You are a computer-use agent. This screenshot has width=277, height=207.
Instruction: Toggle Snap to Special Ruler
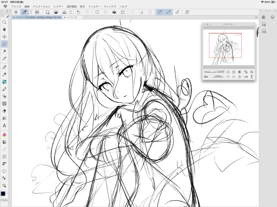[169, 12]
